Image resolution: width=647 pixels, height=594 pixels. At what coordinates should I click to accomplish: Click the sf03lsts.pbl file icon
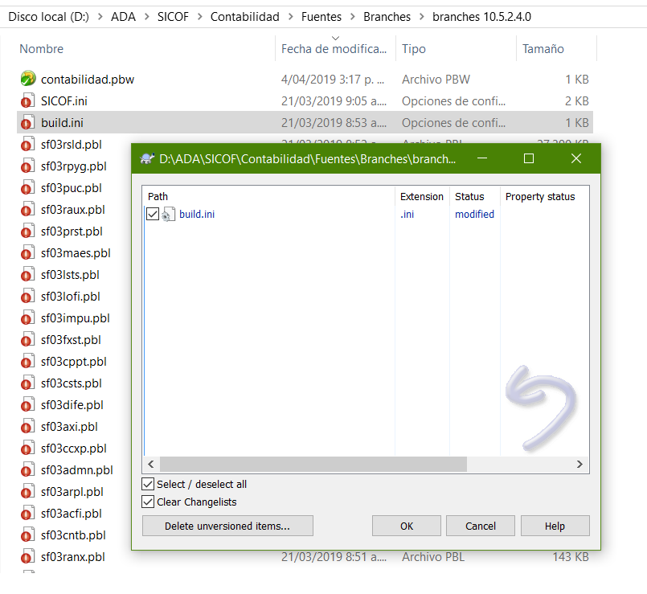pyautogui.click(x=27, y=275)
